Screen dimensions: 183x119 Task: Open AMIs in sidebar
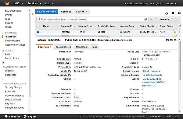[x=7, y=54]
